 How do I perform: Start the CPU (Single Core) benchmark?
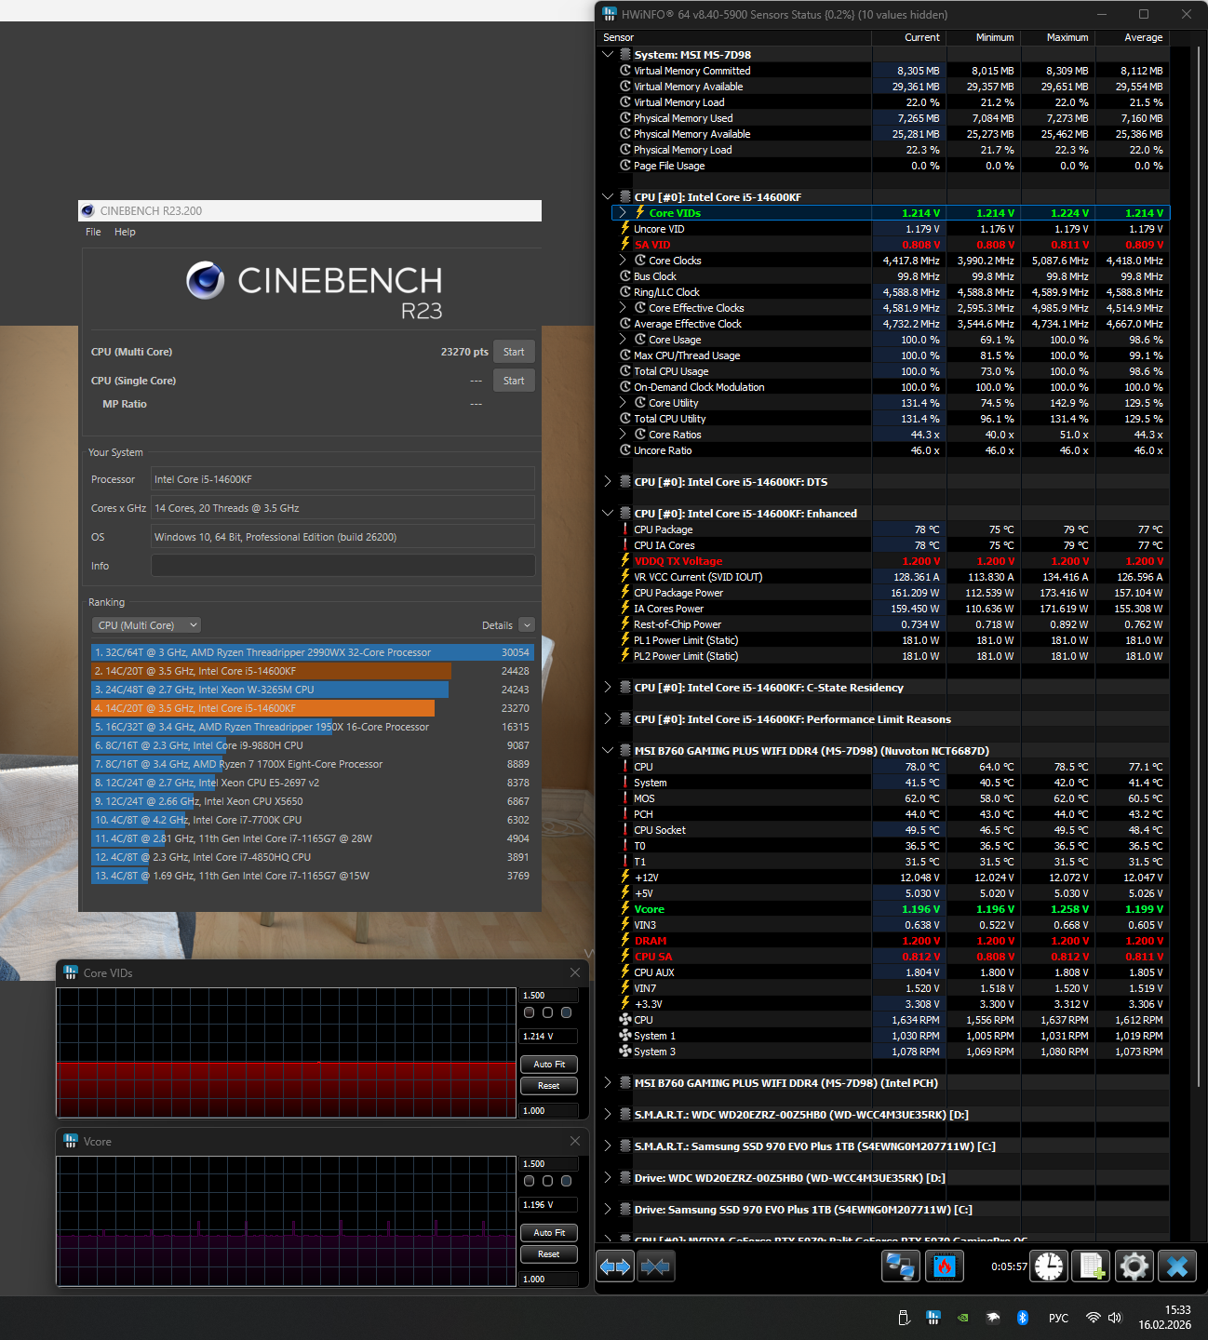514,381
